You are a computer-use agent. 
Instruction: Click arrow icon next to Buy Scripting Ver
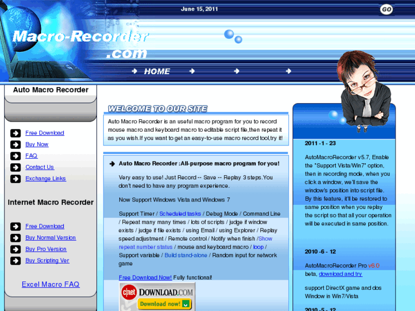click(x=15, y=260)
